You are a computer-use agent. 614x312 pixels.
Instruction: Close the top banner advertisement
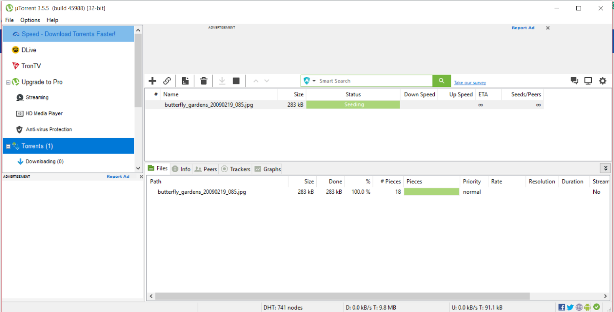(x=548, y=28)
